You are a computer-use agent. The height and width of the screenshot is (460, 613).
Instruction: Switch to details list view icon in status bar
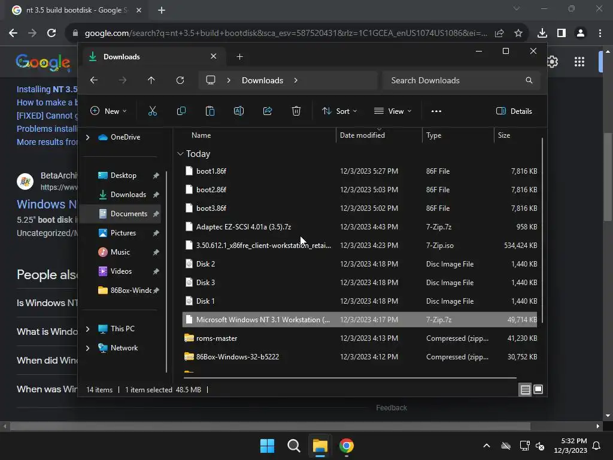pyautogui.click(x=525, y=389)
